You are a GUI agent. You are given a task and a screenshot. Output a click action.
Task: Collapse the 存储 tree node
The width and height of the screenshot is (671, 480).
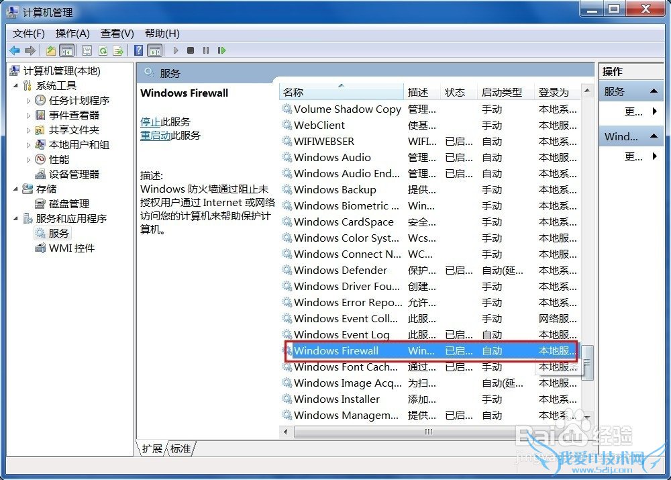[16, 189]
